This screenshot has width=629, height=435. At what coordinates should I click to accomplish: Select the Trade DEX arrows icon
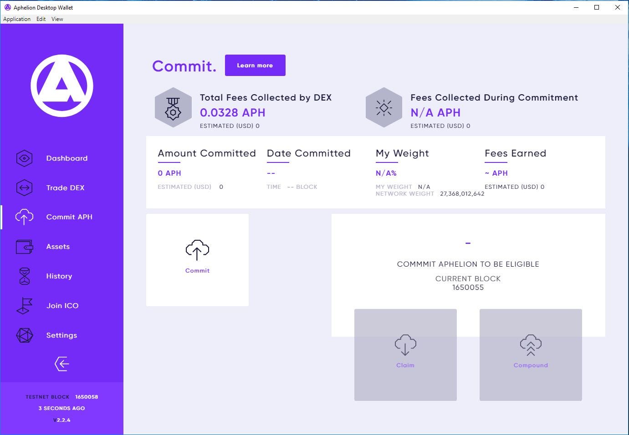[x=24, y=187]
